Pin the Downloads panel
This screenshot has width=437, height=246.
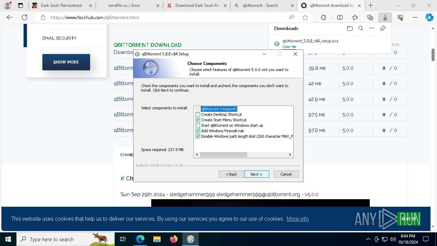click(383, 28)
